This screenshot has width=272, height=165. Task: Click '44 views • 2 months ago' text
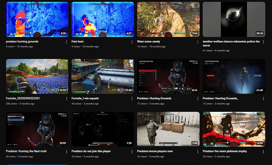[x=85, y=104]
